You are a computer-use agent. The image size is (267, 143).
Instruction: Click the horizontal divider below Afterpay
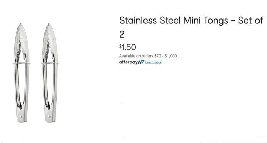click(193, 70)
